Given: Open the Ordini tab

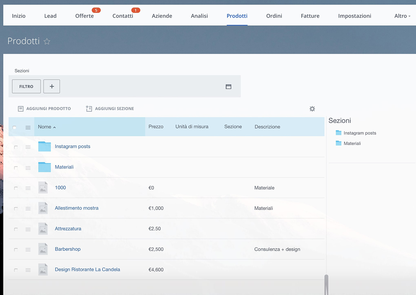Looking at the screenshot, I should coord(274,16).
